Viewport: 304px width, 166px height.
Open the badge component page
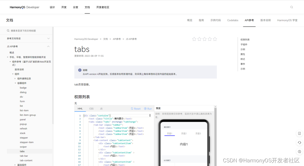[23, 88]
